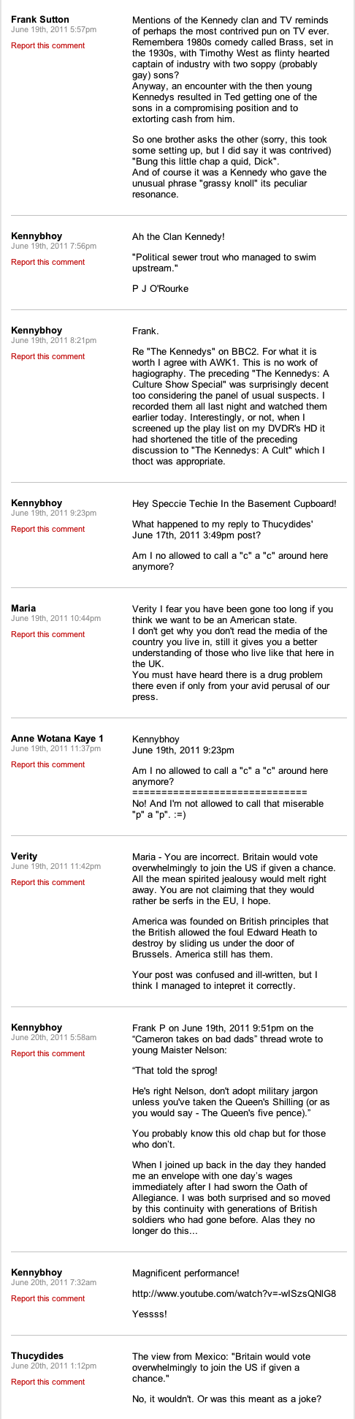This screenshot has height=1419, width=355.
Task: Report Kennybhoy's June 20th 5:58am comment
Action: pyautogui.click(x=47, y=1053)
